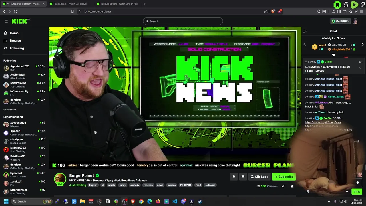
Task: Open the discord.gg link in chat
Action: click(323, 122)
